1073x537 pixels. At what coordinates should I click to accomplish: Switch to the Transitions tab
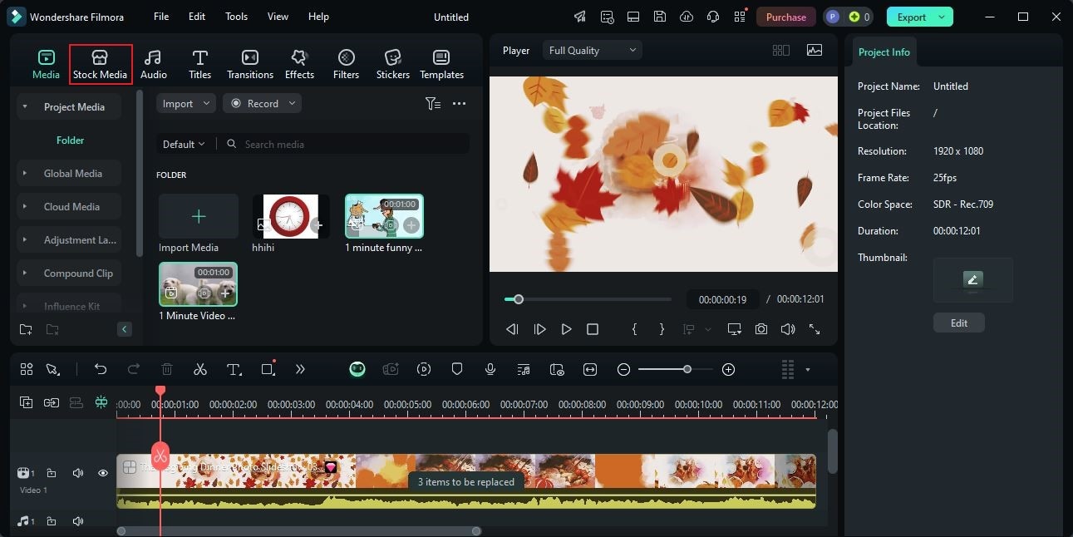point(249,64)
